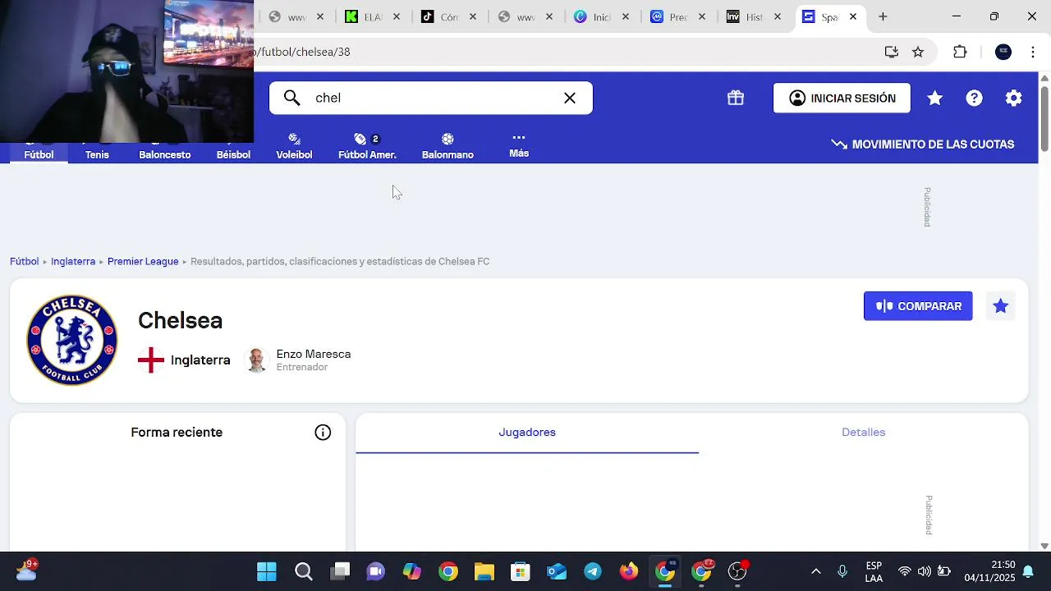Select the Baloncesto sport tab
Viewport: 1051px width, 591px height.
pos(165,153)
